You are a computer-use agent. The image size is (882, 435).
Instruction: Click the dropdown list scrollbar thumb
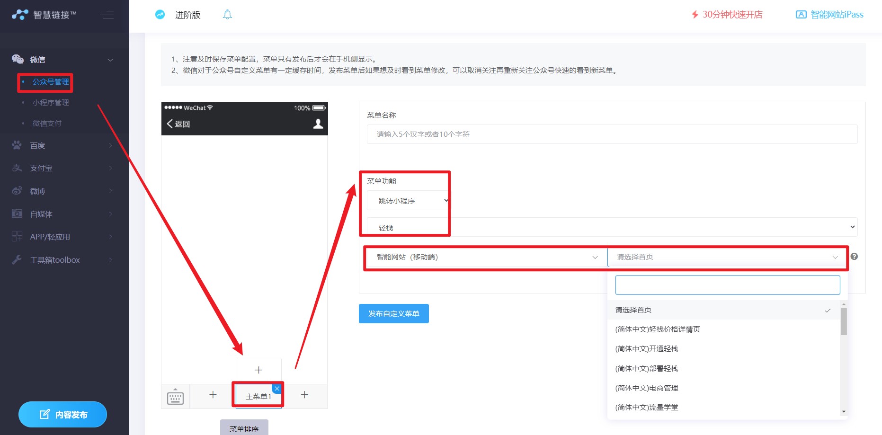[844, 322]
